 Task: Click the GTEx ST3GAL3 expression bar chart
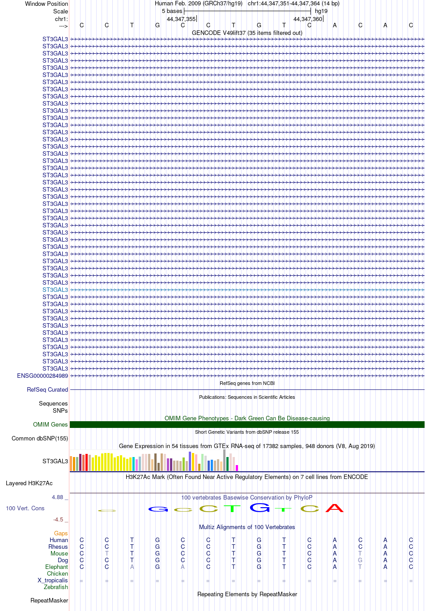[154, 461]
